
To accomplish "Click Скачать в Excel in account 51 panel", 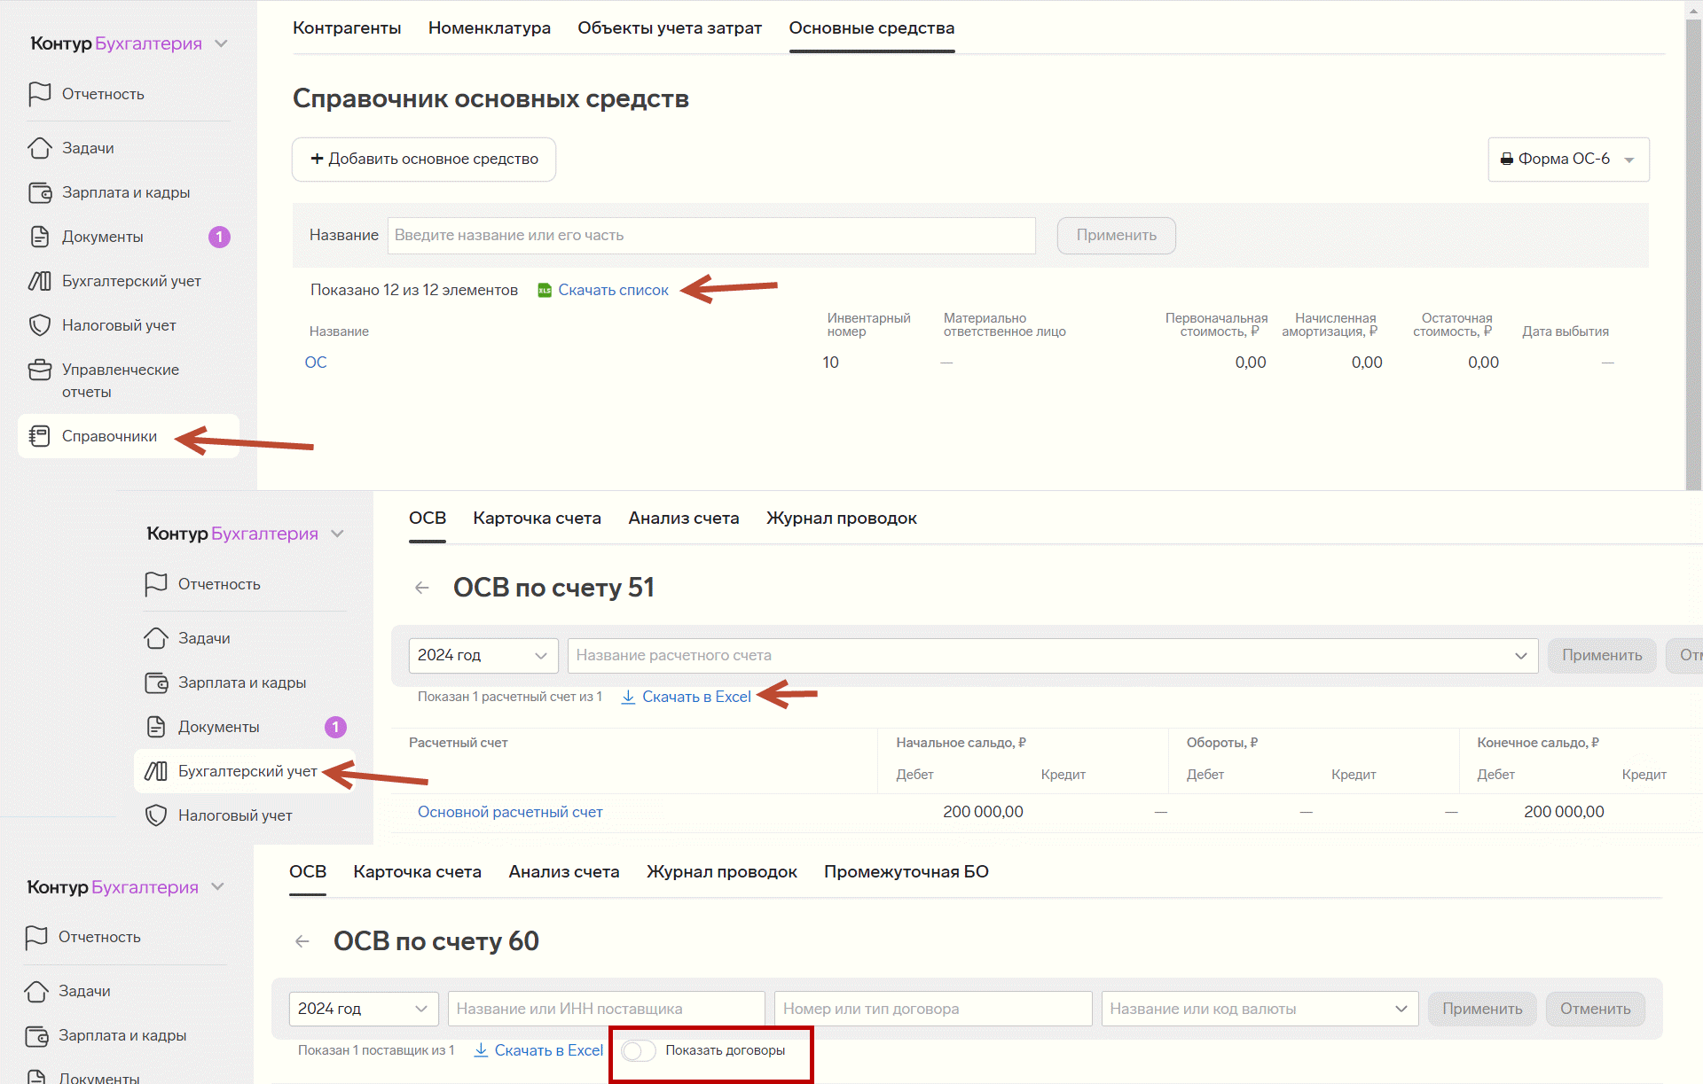I will click(696, 698).
